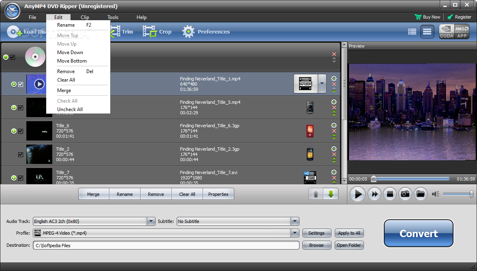Expand Title_7 with plus icon

pyautogui.click(x=14, y=178)
